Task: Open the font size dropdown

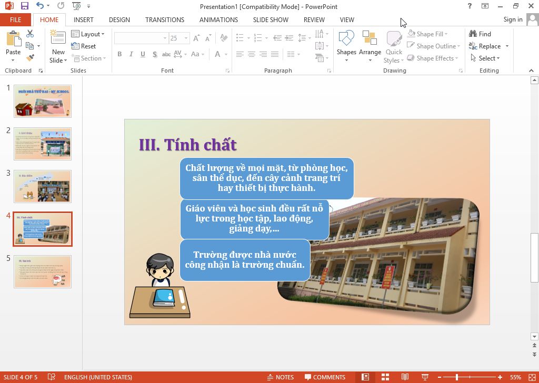Action: click(x=186, y=38)
